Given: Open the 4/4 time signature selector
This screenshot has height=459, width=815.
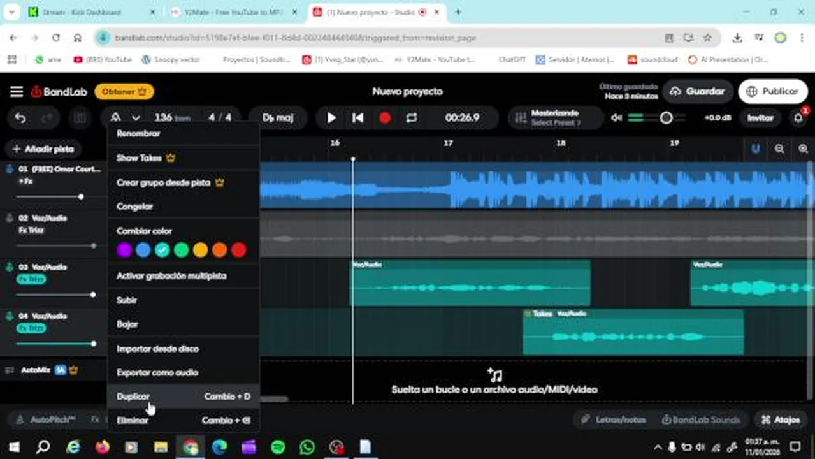Looking at the screenshot, I should (220, 118).
